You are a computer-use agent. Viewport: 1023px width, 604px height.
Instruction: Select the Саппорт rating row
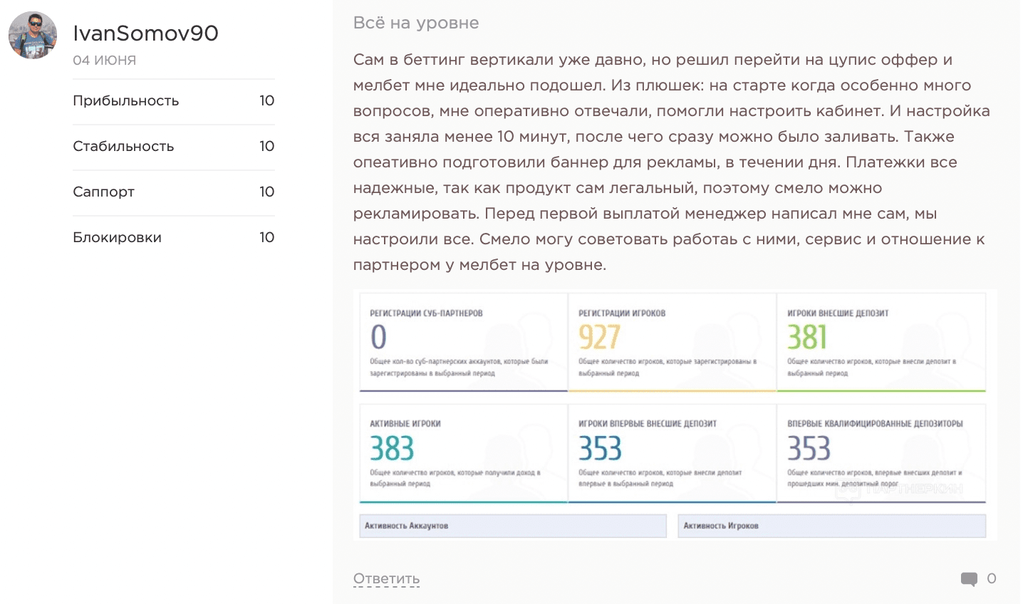tap(174, 192)
